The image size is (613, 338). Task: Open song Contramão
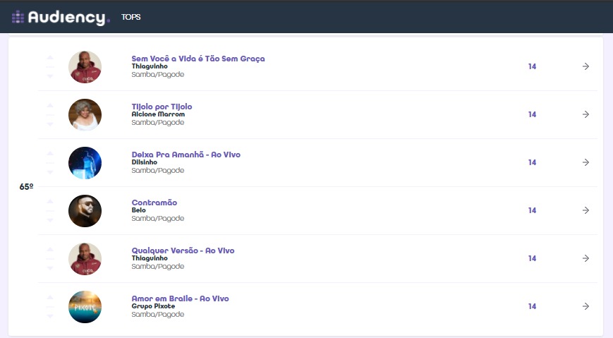coord(154,203)
